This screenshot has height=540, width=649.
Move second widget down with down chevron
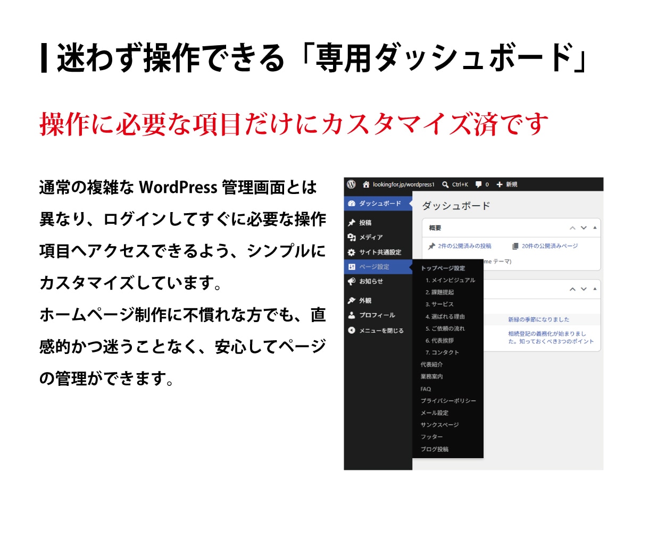point(584,289)
